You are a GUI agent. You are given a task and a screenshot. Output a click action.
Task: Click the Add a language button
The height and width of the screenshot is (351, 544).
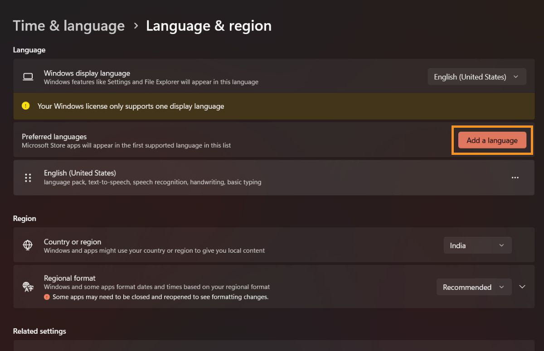tap(492, 140)
